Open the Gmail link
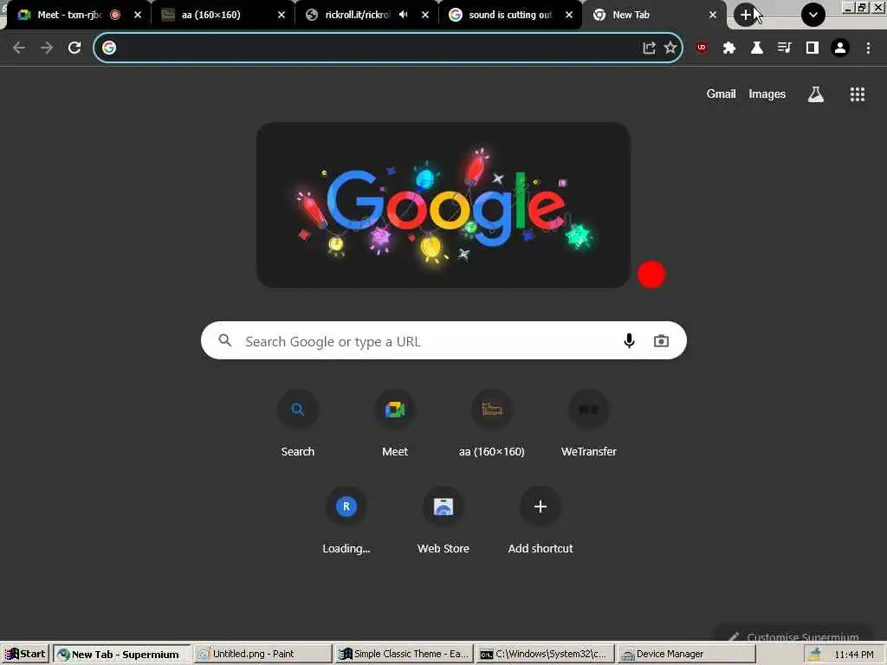Viewport: 887px width, 665px height. 721,94
